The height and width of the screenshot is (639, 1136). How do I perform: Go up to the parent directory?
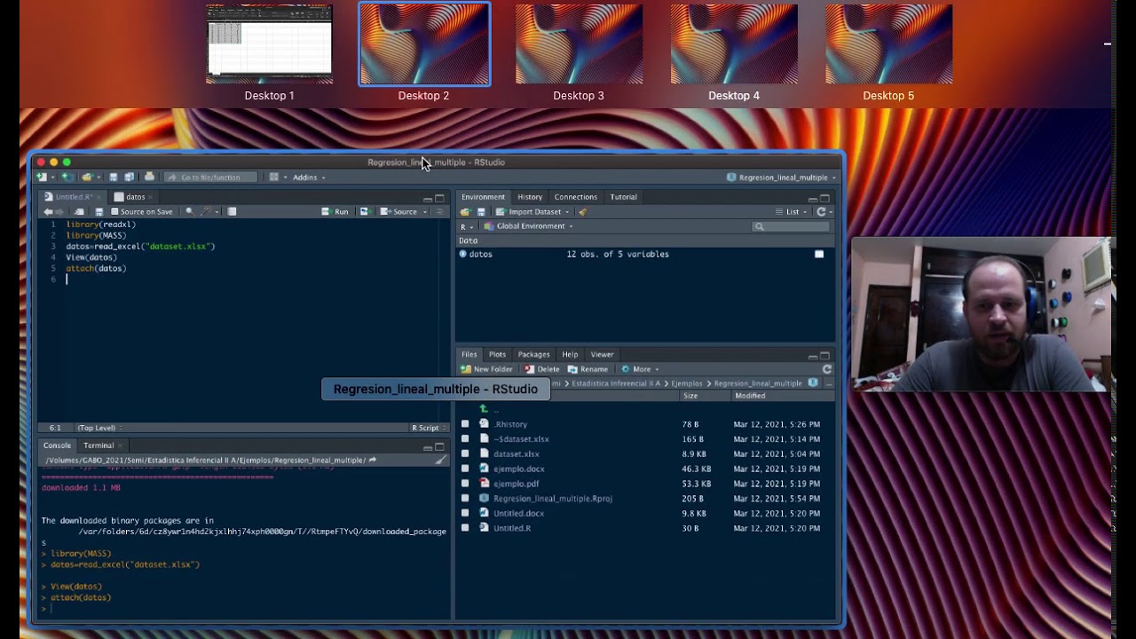484,409
